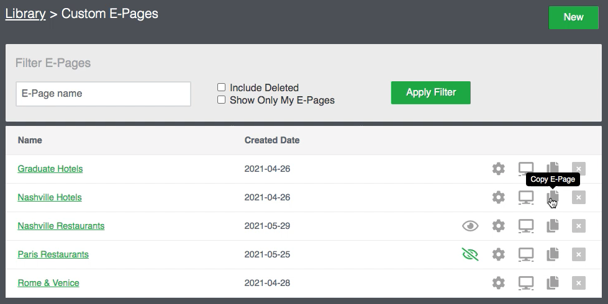Copy the Nashville Restaurants E-Page
The image size is (608, 304).
coord(553,226)
